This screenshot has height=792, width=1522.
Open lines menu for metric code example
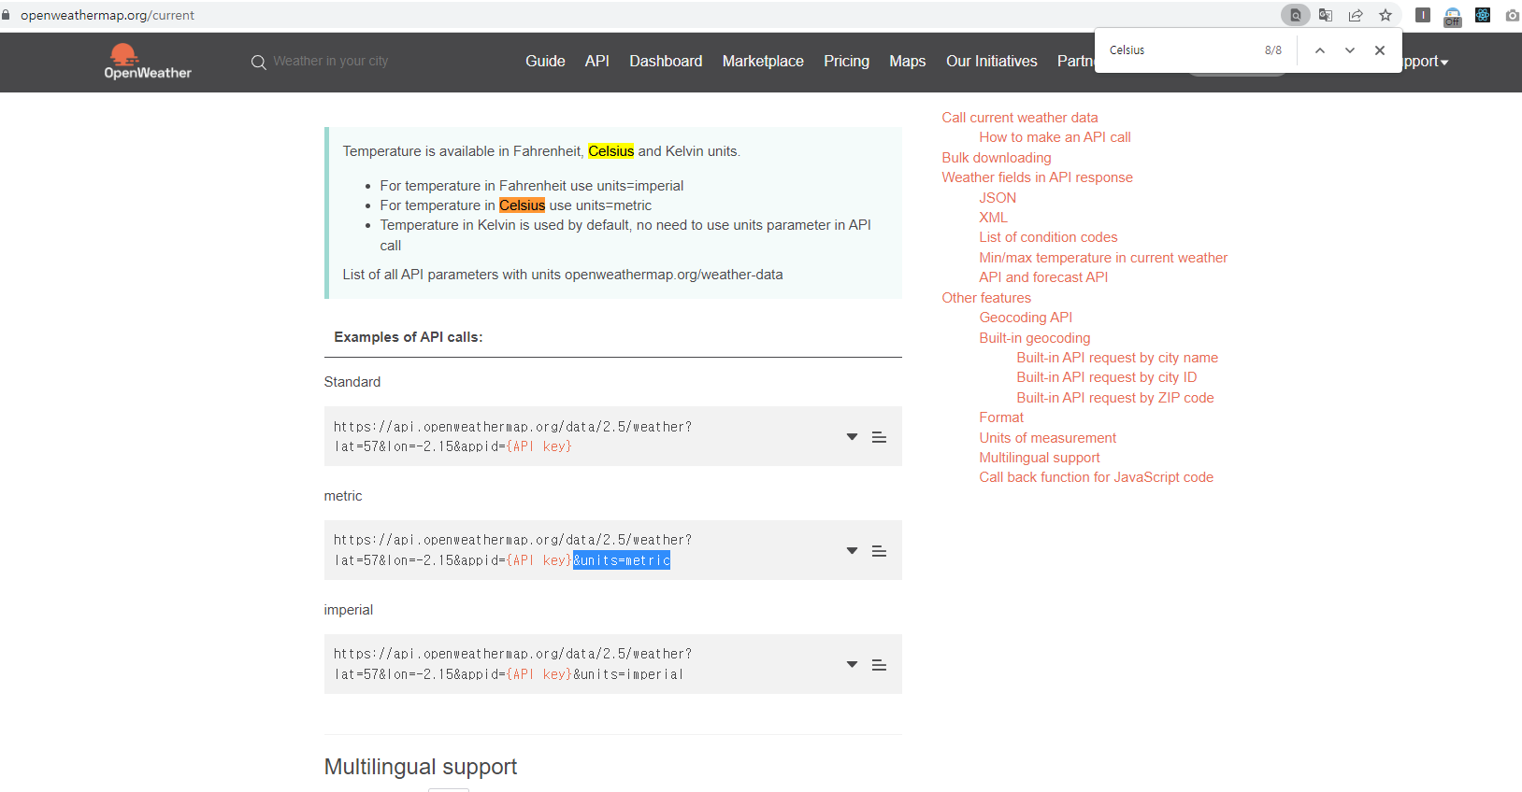pyautogui.click(x=879, y=551)
